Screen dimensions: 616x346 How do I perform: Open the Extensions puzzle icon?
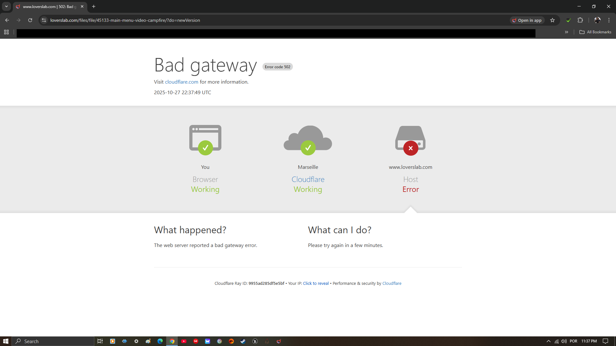[x=580, y=20]
